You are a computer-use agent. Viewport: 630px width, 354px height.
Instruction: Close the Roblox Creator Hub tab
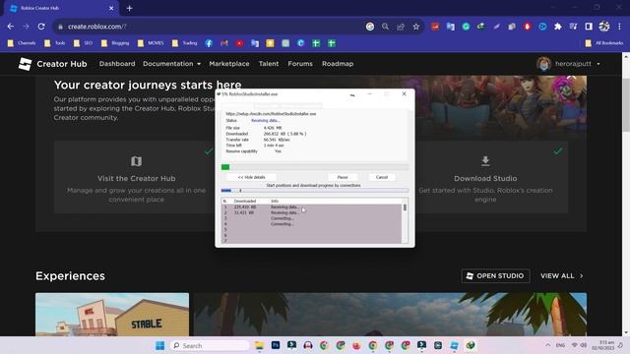(111, 8)
